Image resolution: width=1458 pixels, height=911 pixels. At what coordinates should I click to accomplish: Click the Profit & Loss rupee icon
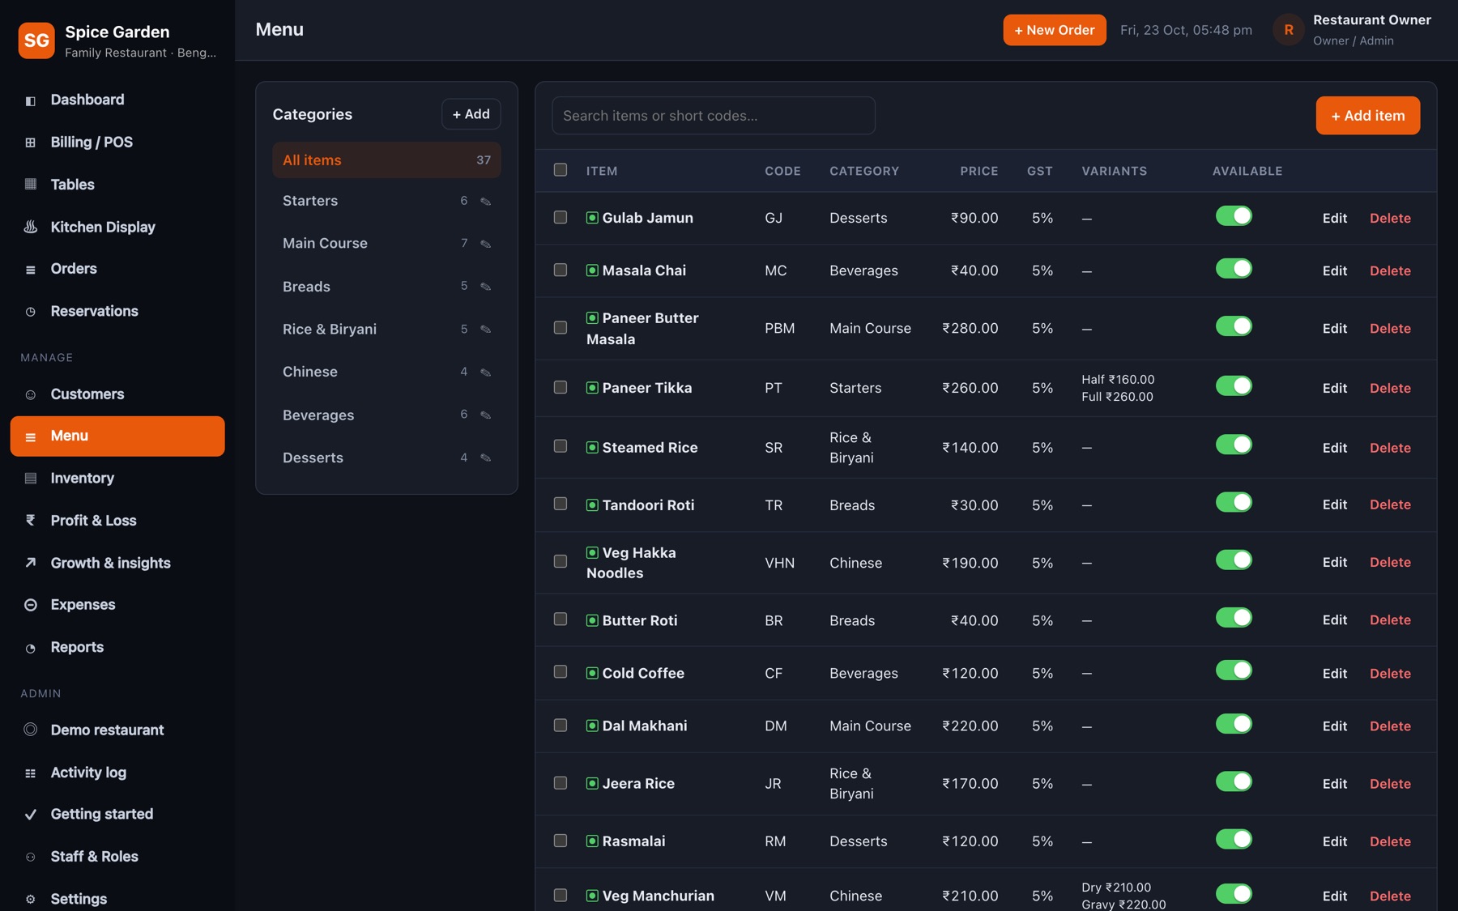click(30, 521)
